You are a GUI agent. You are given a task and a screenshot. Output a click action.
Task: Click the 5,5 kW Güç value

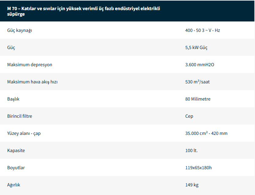[x=196, y=48]
